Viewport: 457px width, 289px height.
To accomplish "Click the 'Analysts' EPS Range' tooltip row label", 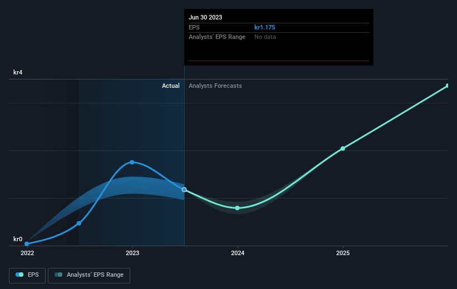I will click(x=217, y=37).
